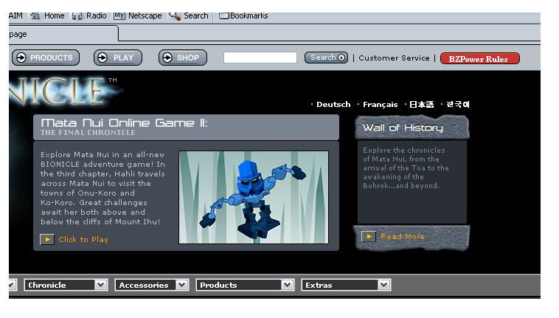Switch language to Japanese 日本語
Image resolution: width=559 pixels, height=318 pixels.
click(421, 105)
